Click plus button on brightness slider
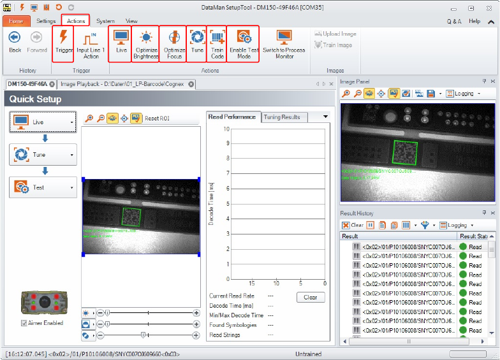The image size is (500, 360). pos(196,313)
